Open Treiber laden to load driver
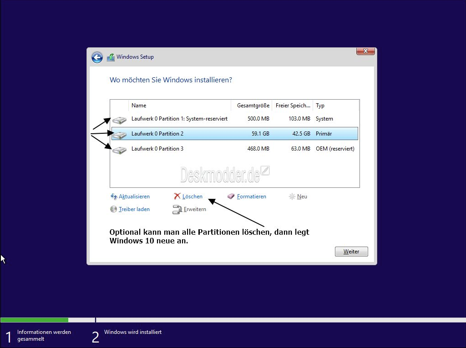 click(x=134, y=209)
